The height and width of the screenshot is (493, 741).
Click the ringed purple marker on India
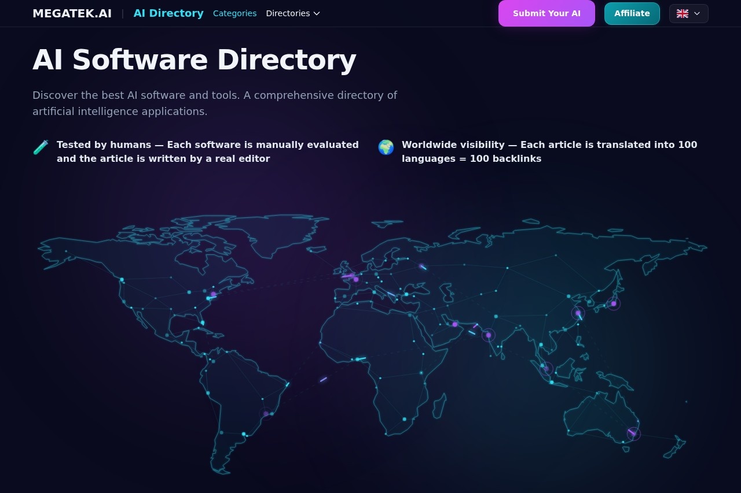click(x=489, y=335)
